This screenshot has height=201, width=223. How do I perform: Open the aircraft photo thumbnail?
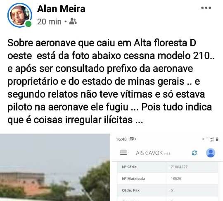pyautogui.click(x=55, y=167)
